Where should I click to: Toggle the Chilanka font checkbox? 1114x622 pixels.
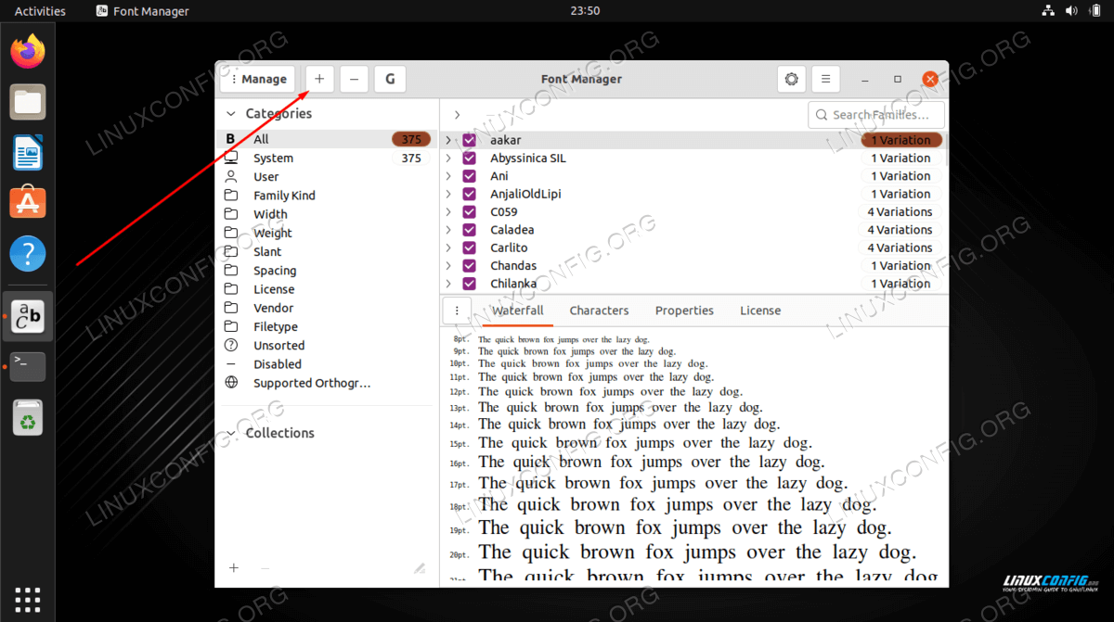pos(469,284)
